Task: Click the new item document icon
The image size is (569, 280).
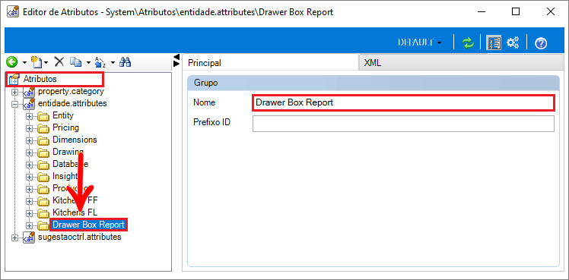Action: tap(37, 62)
